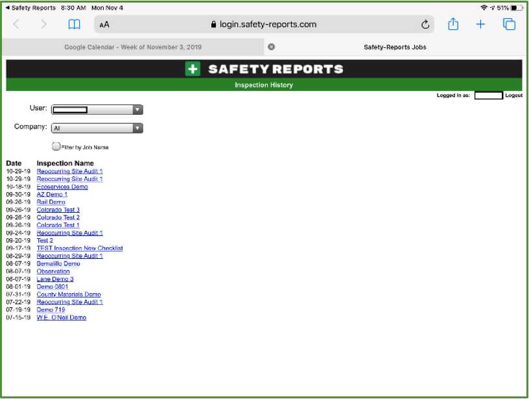Tap the 8:30 AM clock in status bar
Image resolution: width=529 pixels, height=399 pixels.
pyautogui.click(x=73, y=8)
